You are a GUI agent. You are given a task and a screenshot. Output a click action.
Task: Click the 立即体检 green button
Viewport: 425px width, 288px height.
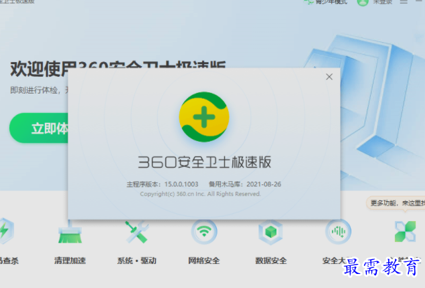tap(39, 128)
